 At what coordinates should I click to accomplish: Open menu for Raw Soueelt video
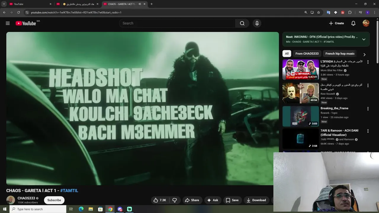[x=368, y=85]
